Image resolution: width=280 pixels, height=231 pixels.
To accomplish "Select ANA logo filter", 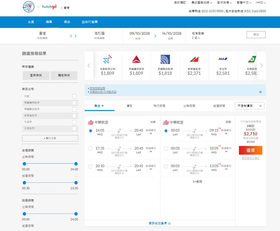I will [223, 59].
